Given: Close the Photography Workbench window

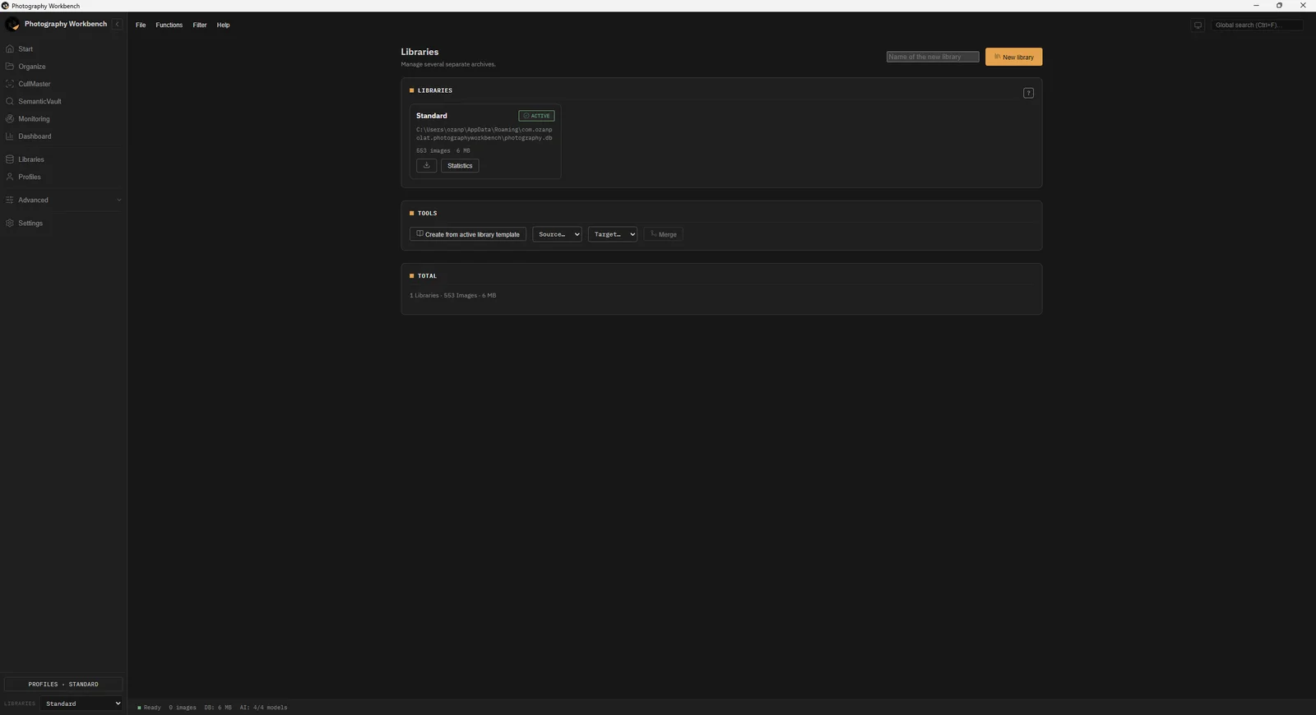Looking at the screenshot, I should (x=1303, y=6).
